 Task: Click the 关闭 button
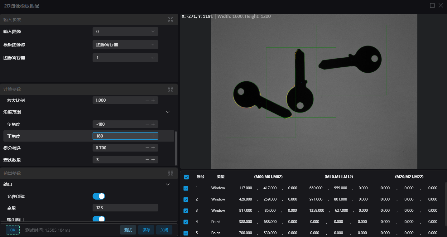(164, 230)
